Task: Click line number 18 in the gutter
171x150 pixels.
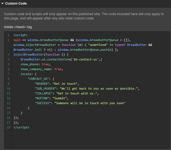Action: (x=8, y=128)
